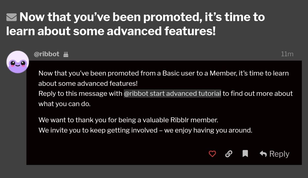Click the 11m post timestamp
Viewport: 308px width, 178px height.
coord(287,54)
